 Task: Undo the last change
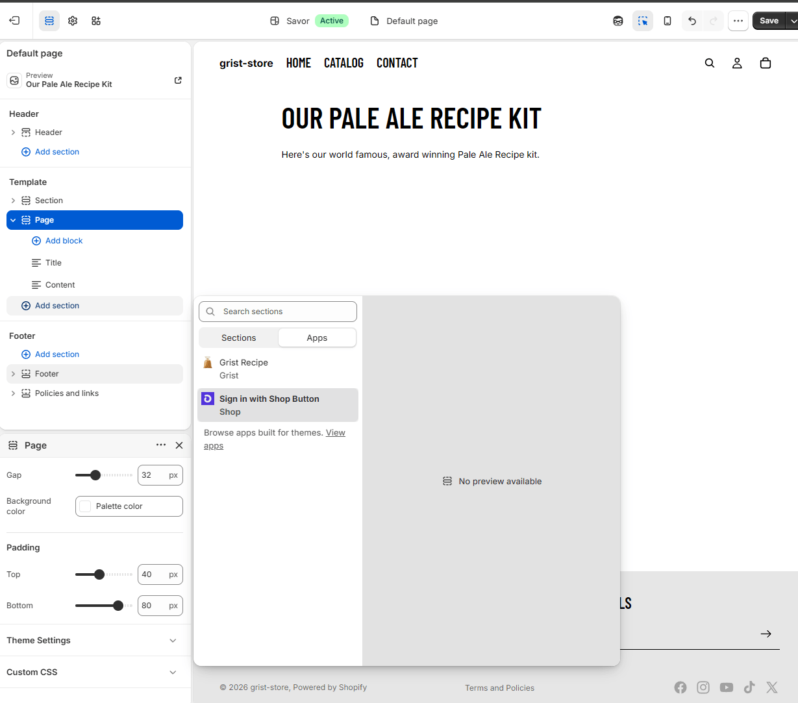(x=692, y=21)
